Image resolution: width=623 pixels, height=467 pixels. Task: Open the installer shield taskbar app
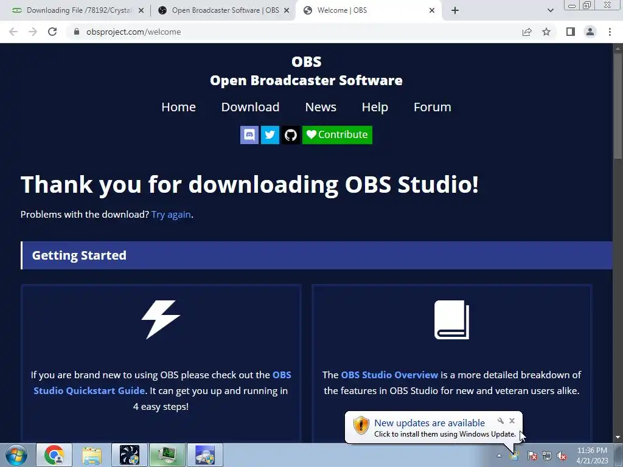(x=205, y=455)
